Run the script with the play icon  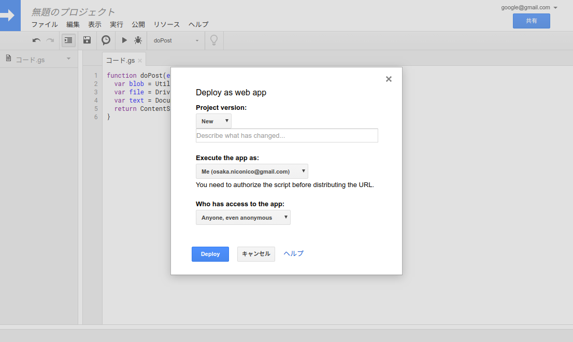point(124,40)
